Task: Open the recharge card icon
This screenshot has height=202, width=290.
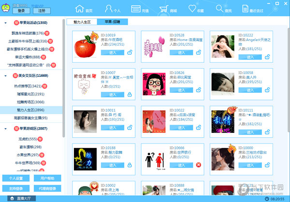Action: click(136, 9)
